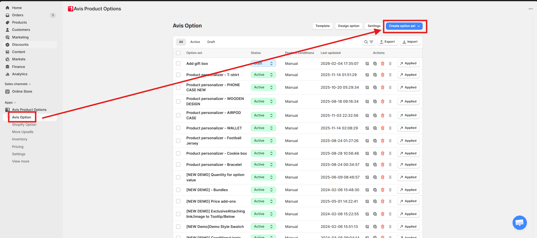Open the Design option button
Image resolution: width=537 pixels, height=238 pixels.
[x=349, y=26]
